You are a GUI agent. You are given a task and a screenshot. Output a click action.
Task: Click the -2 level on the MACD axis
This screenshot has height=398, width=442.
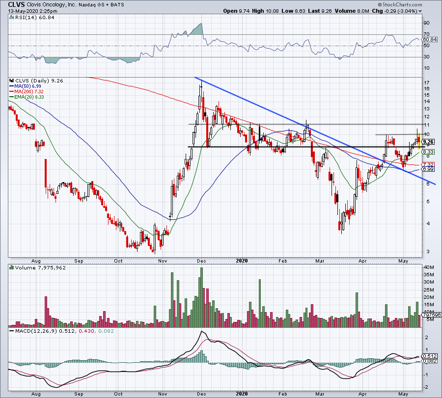pyautogui.click(x=426, y=387)
